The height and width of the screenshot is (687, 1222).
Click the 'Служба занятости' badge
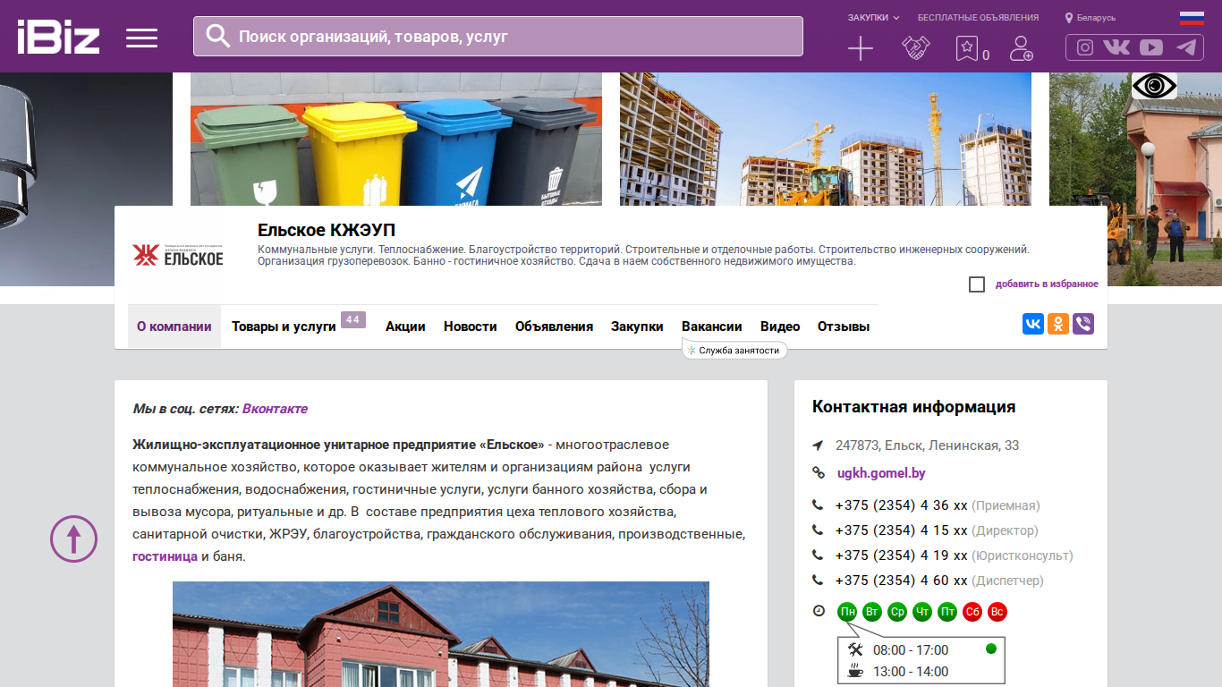tap(734, 351)
